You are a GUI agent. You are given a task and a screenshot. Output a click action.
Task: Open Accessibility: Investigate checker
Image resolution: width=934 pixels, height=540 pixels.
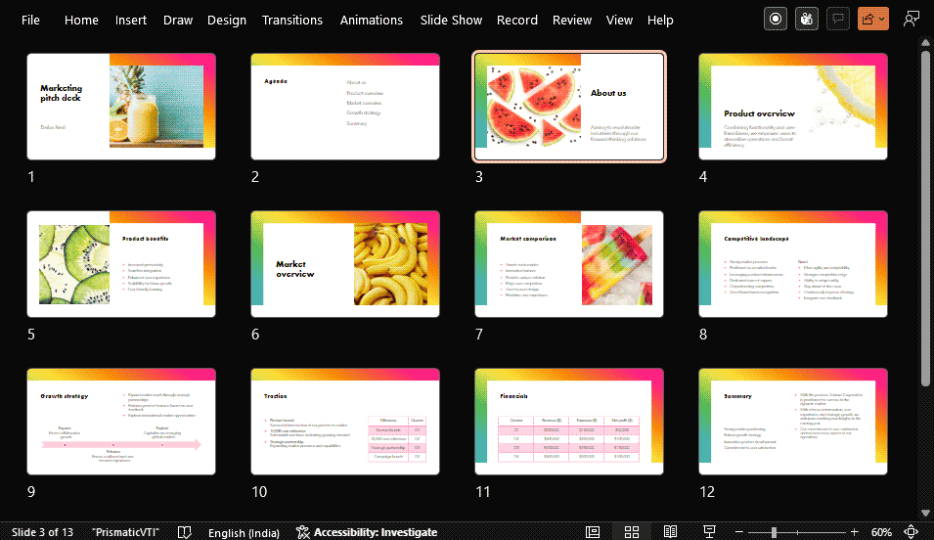[x=367, y=531]
